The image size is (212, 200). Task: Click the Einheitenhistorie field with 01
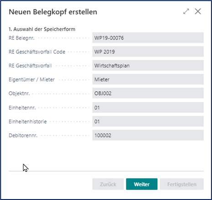(x=148, y=121)
